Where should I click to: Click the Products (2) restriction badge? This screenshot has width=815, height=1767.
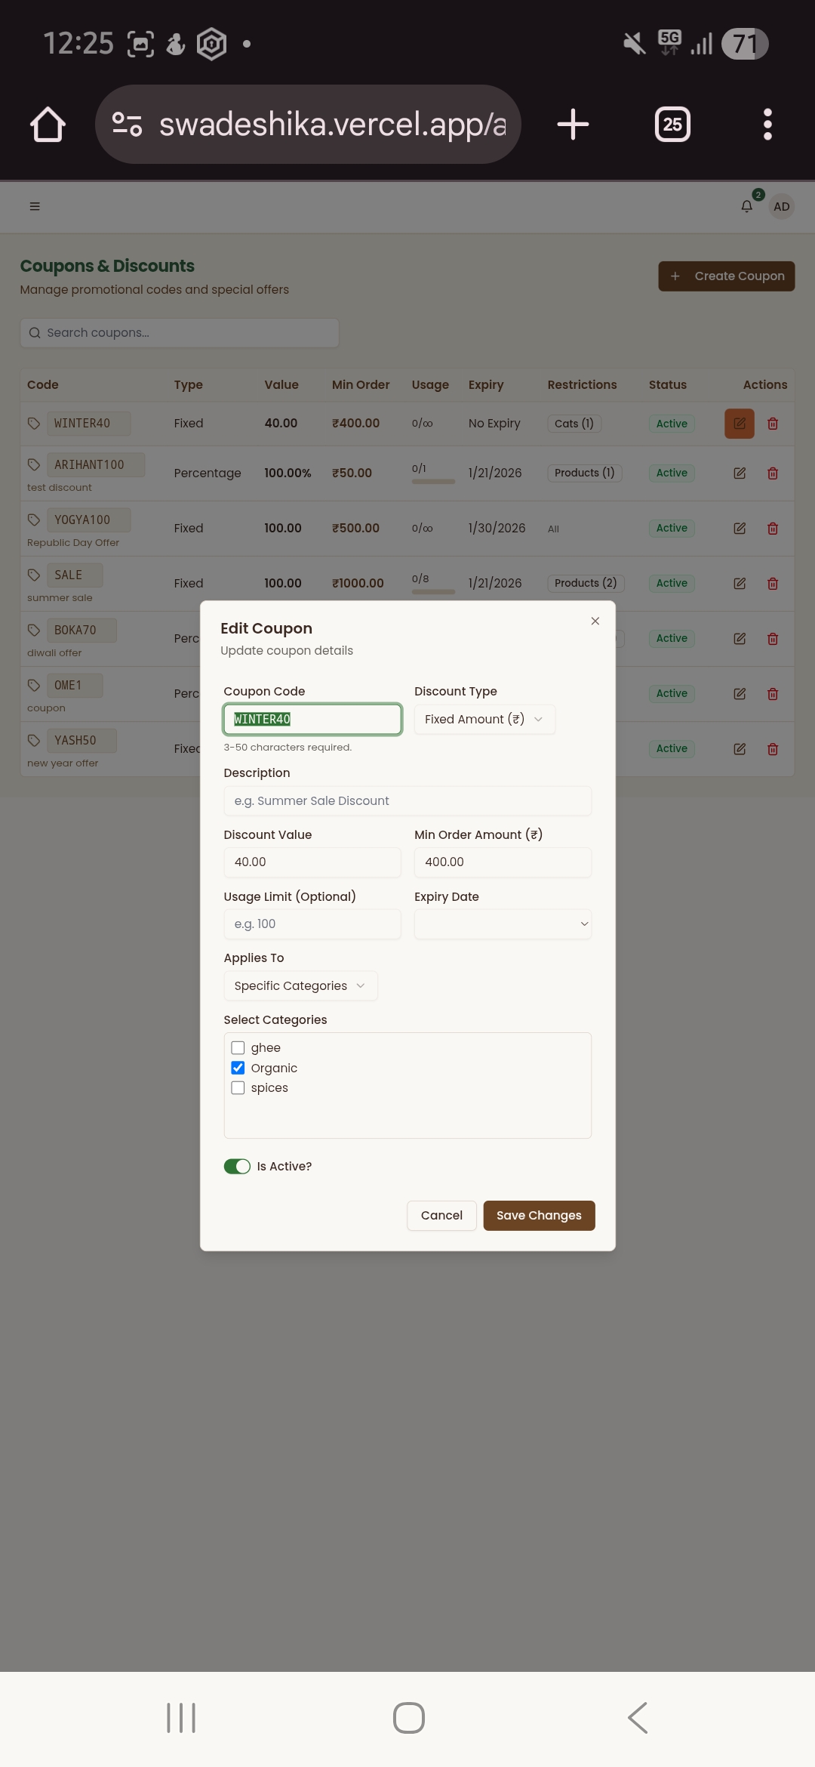tap(586, 584)
